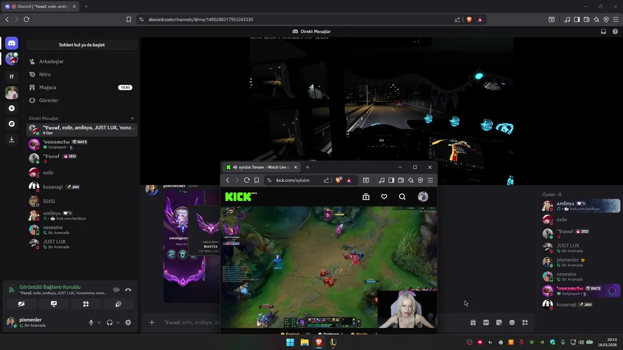
Task: Select member pixmenler in members list
Action: pos(581,262)
